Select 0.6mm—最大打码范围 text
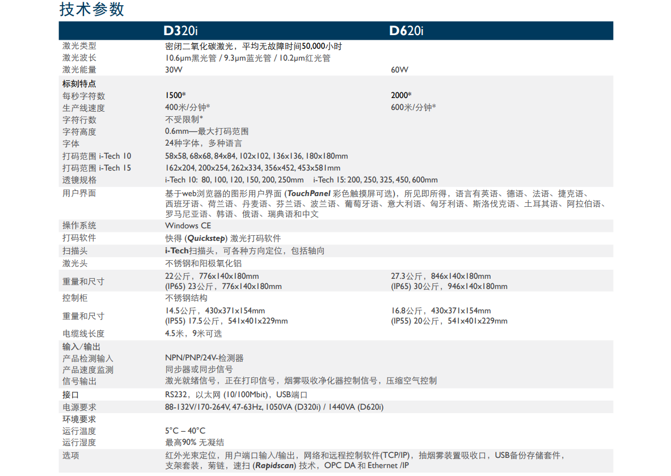This screenshot has width=671, height=476. (x=206, y=131)
